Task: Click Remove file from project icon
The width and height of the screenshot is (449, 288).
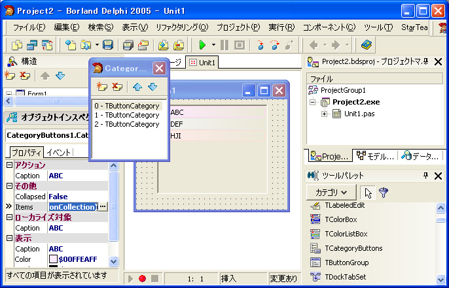Action: (179, 45)
